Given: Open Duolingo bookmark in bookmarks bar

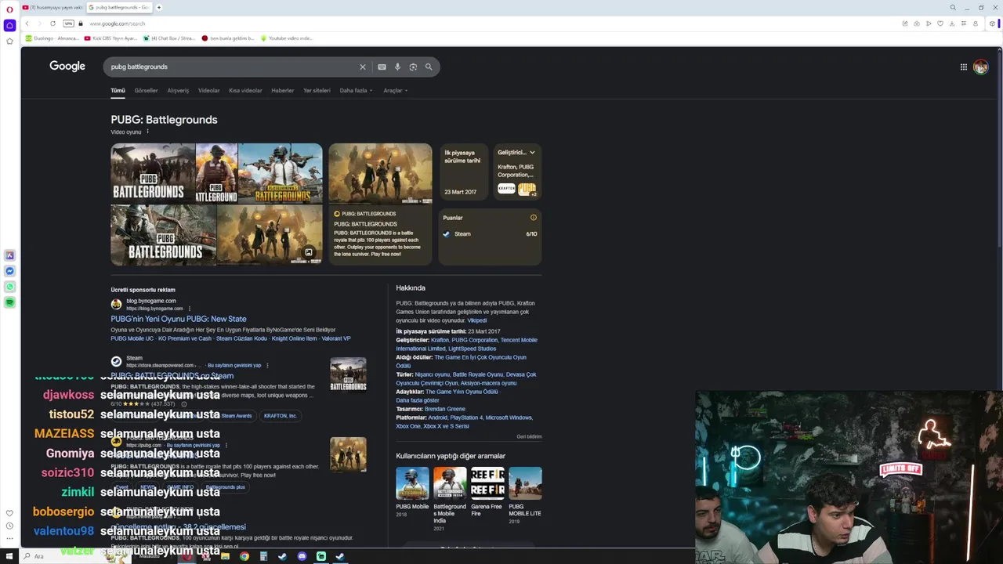Looking at the screenshot, I should coord(53,38).
